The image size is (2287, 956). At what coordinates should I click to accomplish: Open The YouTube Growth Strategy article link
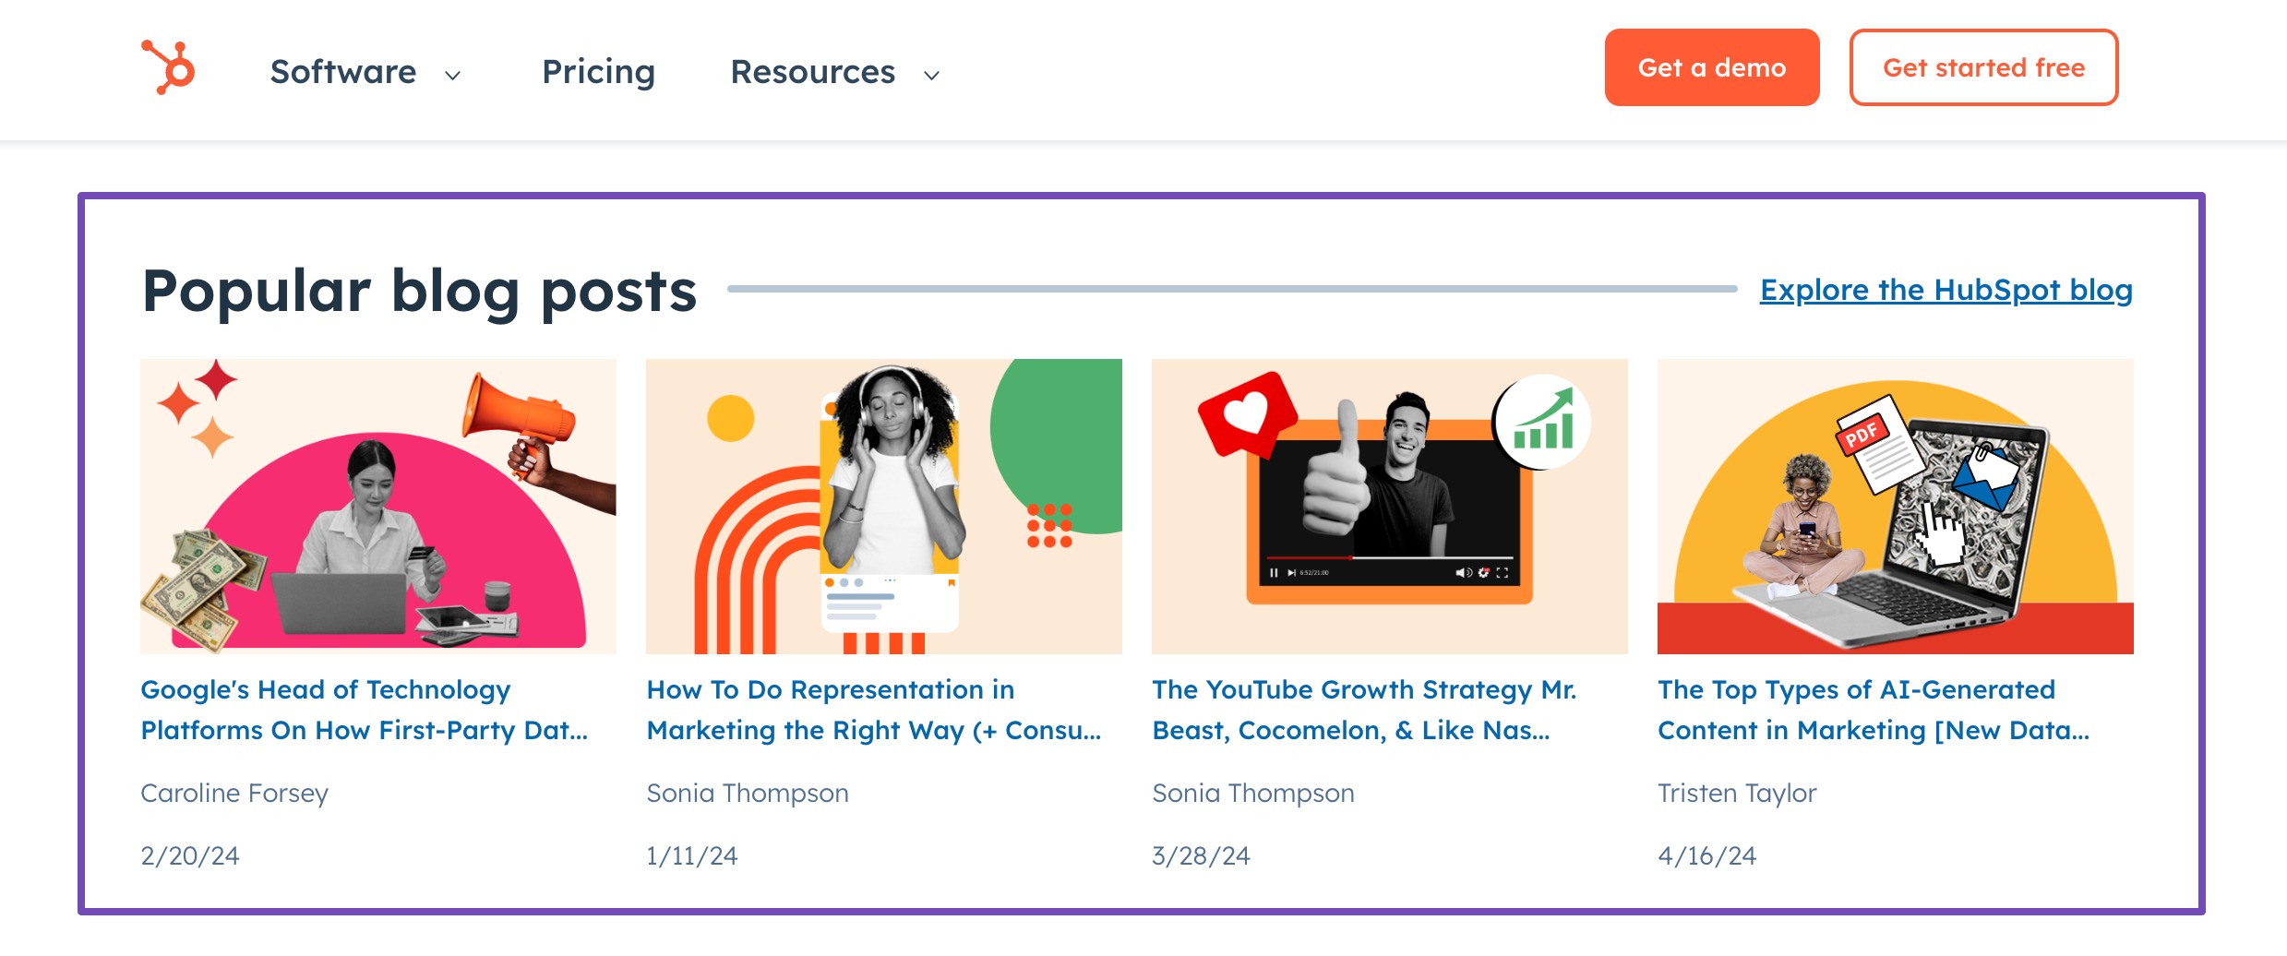[x=1364, y=710]
